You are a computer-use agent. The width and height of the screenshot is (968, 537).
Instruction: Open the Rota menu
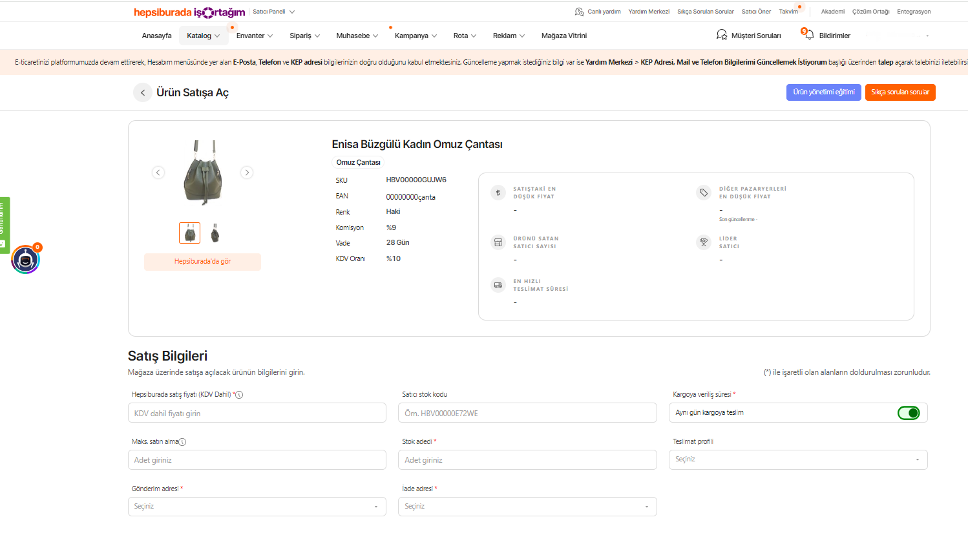[x=465, y=36]
